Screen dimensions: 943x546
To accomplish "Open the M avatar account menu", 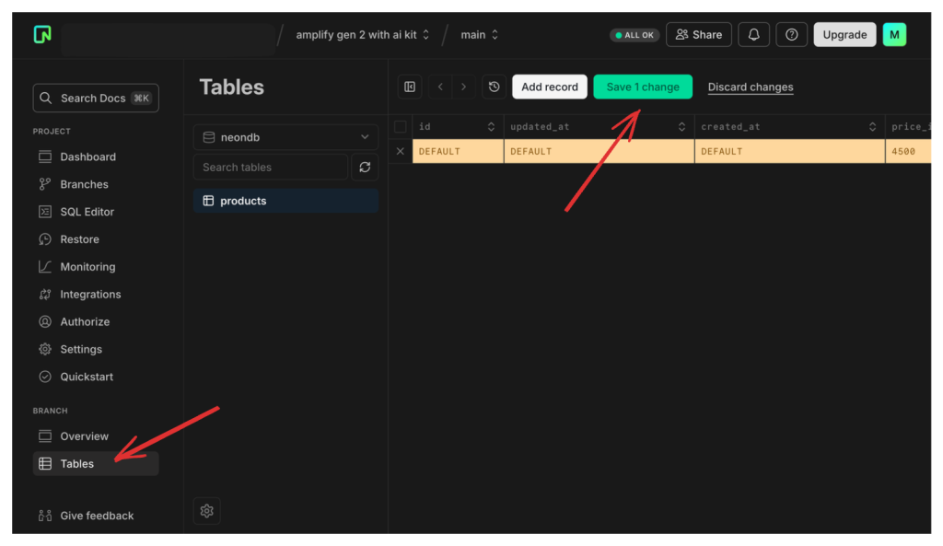I will (894, 34).
